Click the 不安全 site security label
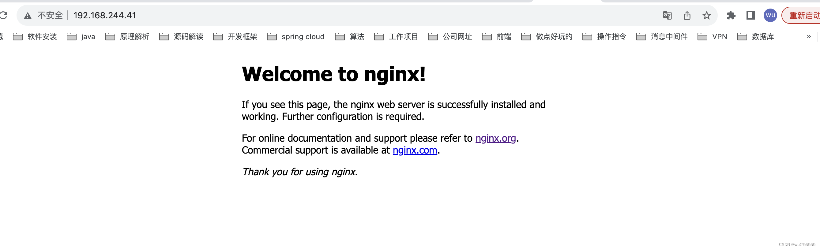 (x=50, y=15)
